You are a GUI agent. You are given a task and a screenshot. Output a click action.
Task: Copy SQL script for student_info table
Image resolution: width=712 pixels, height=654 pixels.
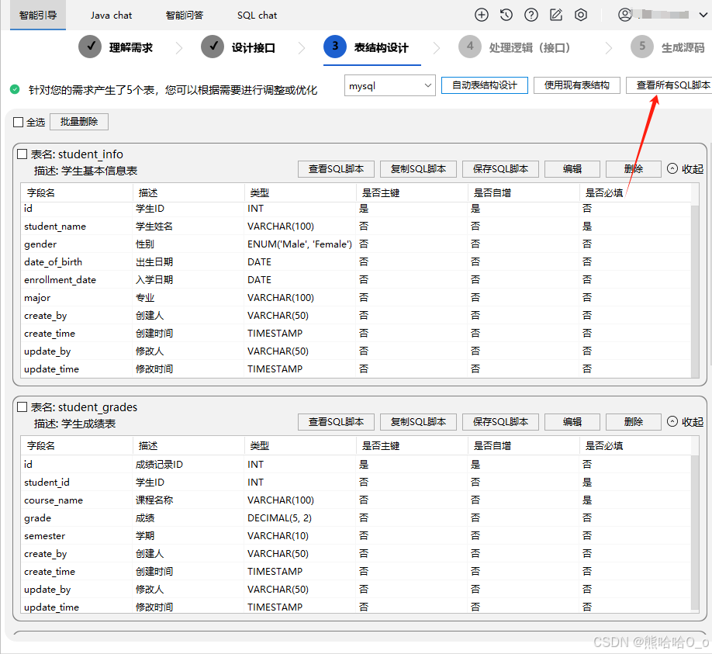(x=418, y=169)
